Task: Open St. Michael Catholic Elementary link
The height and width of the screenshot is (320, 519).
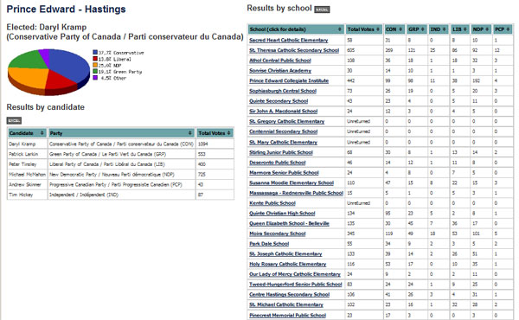Action: (x=286, y=304)
